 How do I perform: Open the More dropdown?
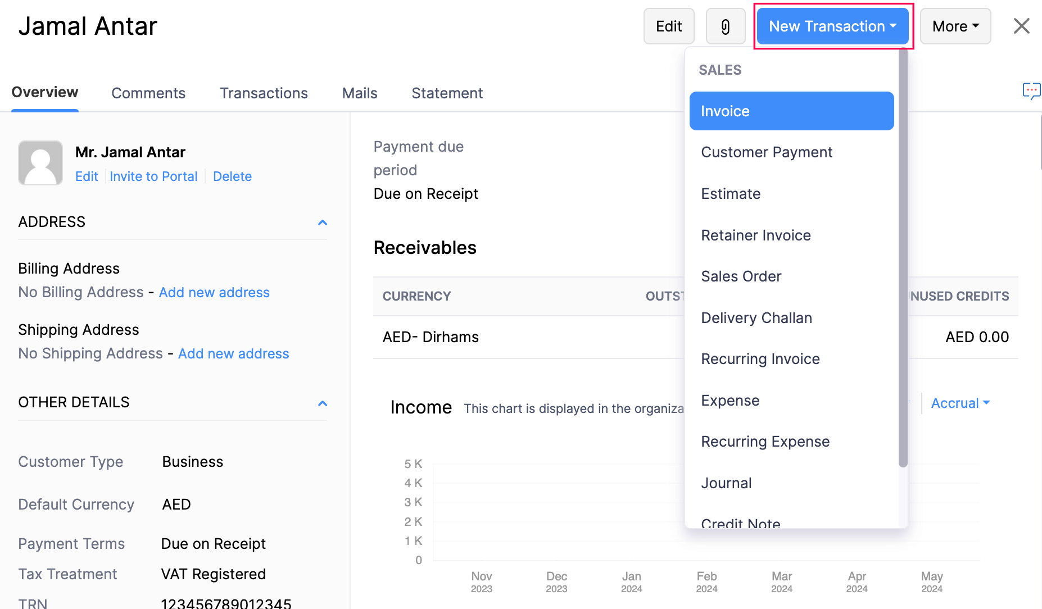point(955,26)
